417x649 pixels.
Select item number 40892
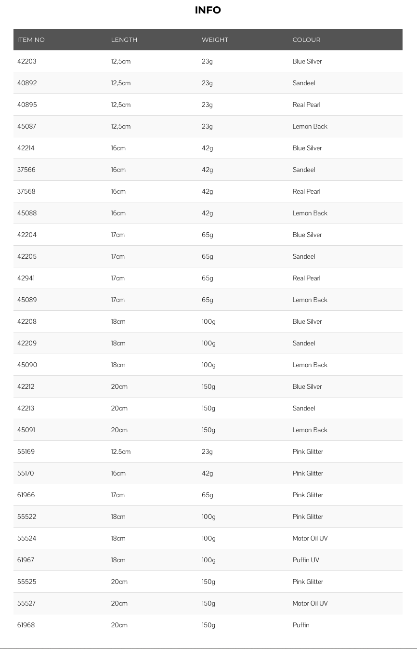(27, 83)
